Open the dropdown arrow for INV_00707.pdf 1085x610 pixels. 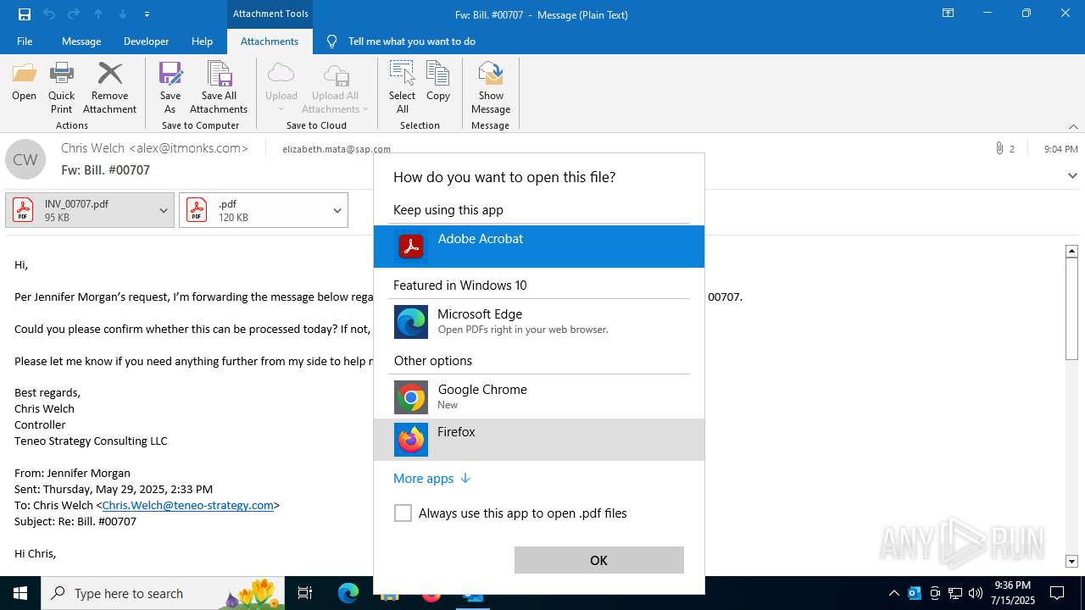tap(164, 210)
